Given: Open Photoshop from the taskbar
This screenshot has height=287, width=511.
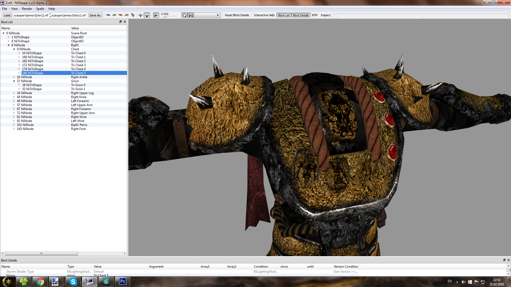Looking at the screenshot, I should click(x=122, y=282).
